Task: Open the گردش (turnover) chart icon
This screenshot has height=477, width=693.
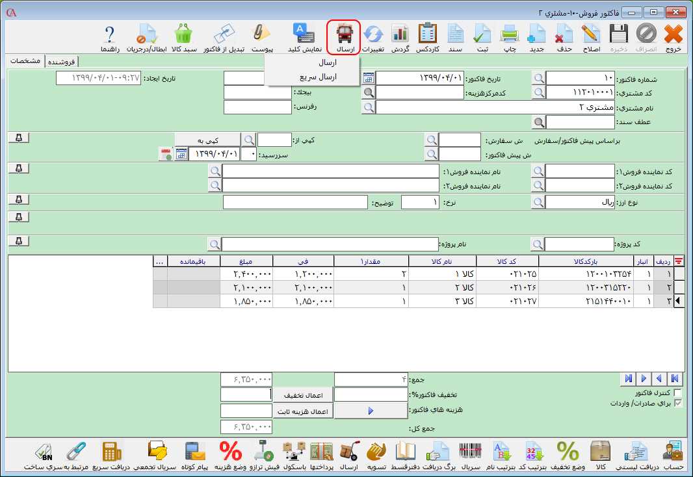Action: [x=400, y=37]
